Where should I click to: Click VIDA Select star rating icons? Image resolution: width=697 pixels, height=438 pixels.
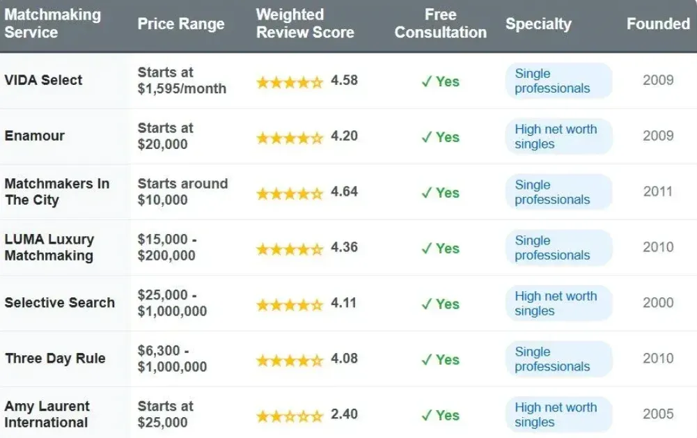(x=290, y=81)
